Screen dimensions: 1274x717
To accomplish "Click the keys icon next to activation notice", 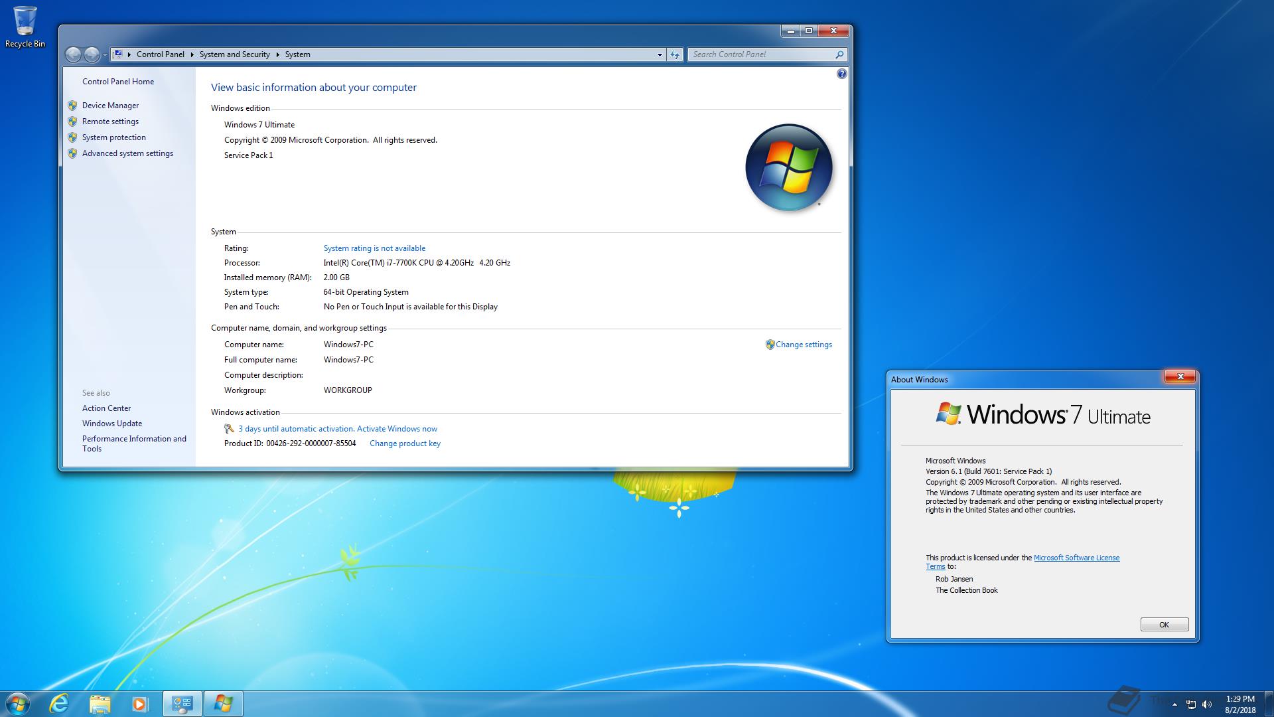I will (x=229, y=429).
